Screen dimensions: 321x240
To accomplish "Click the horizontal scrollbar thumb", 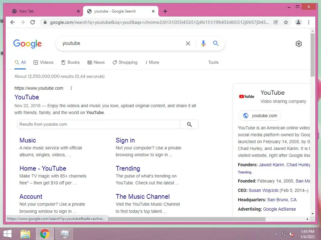I will [187, 219].
